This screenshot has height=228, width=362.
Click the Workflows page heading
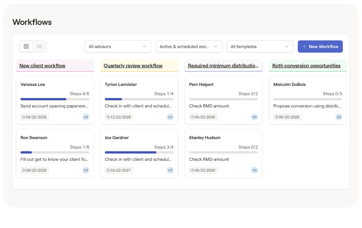pyautogui.click(x=32, y=22)
